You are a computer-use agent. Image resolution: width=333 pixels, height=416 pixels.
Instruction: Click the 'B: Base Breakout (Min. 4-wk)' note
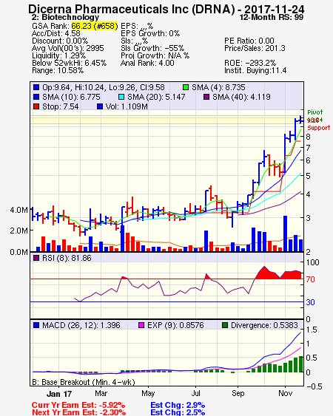84,382
